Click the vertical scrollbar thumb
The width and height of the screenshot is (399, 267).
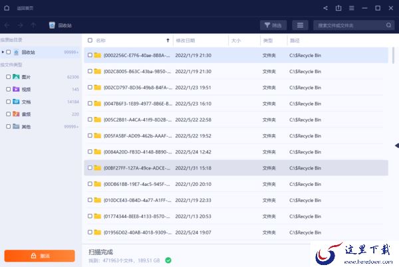tap(393, 55)
